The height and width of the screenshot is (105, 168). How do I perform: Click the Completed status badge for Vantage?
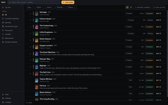pos(149,13)
